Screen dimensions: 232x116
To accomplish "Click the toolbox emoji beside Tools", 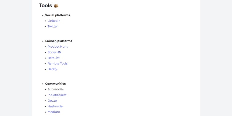I will pyautogui.click(x=56, y=6).
